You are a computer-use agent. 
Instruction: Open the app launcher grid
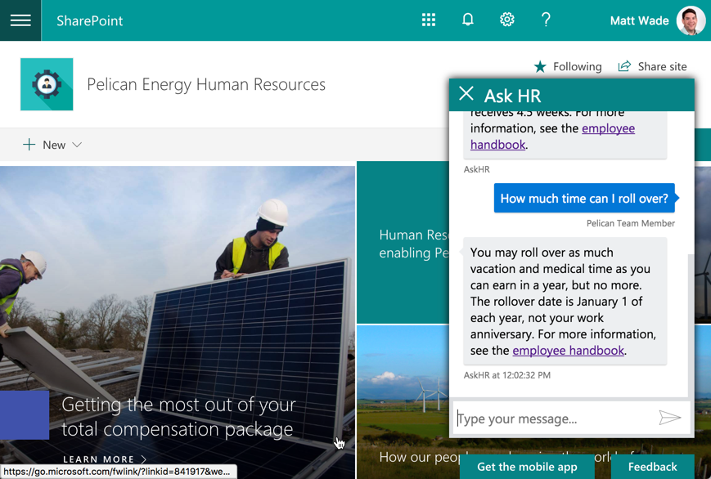click(429, 20)
